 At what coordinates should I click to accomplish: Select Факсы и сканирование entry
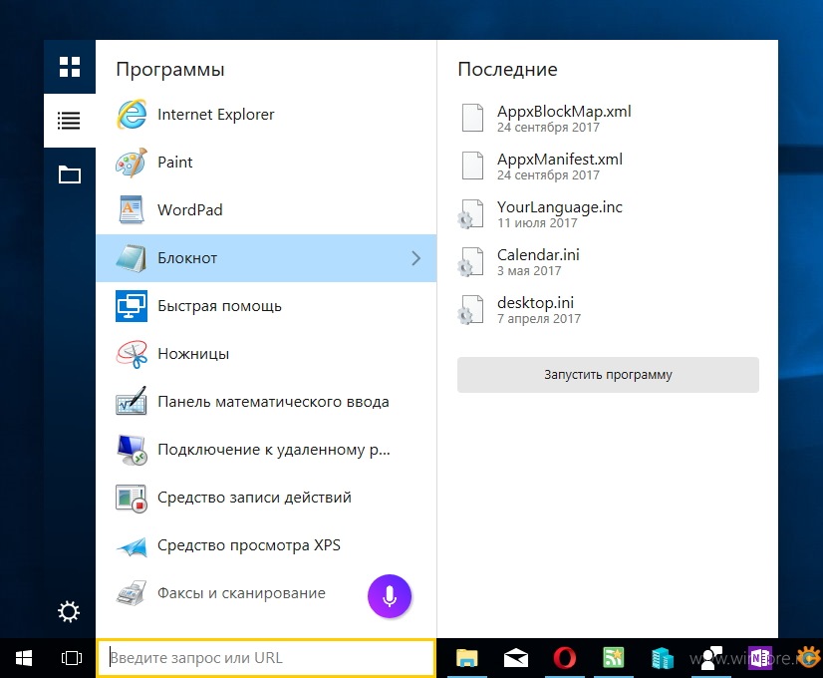[266, 593]
